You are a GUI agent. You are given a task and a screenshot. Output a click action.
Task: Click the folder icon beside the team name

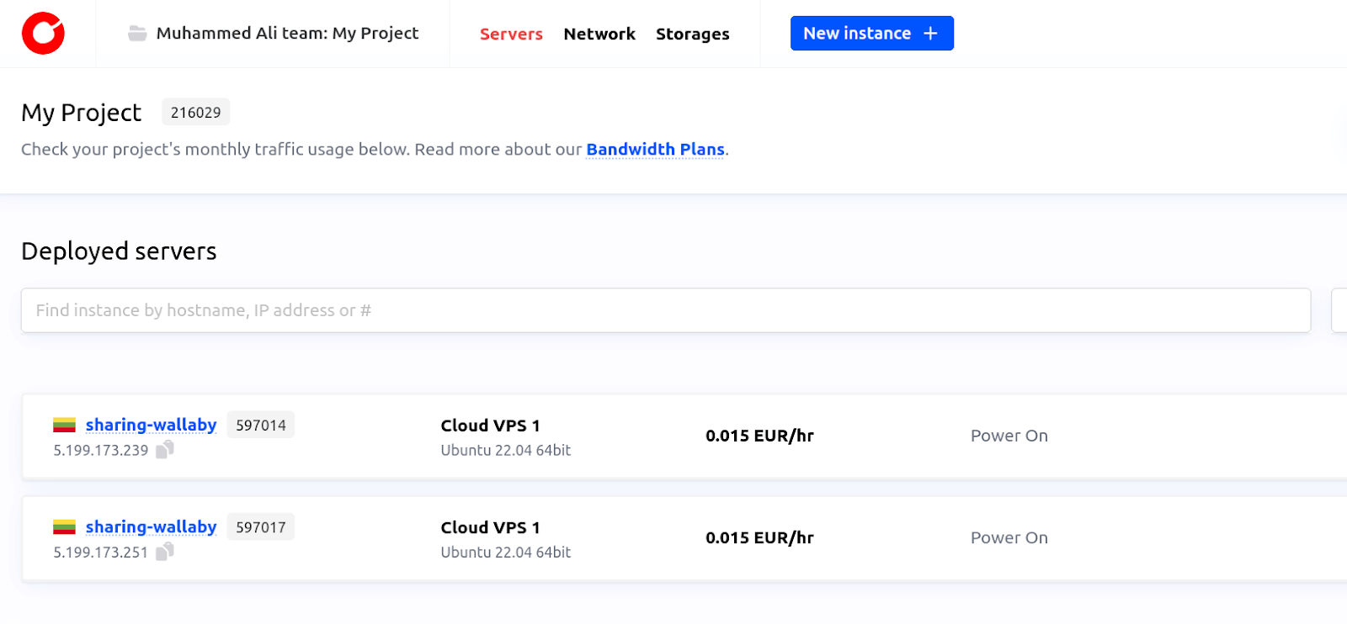coord(137,34)
